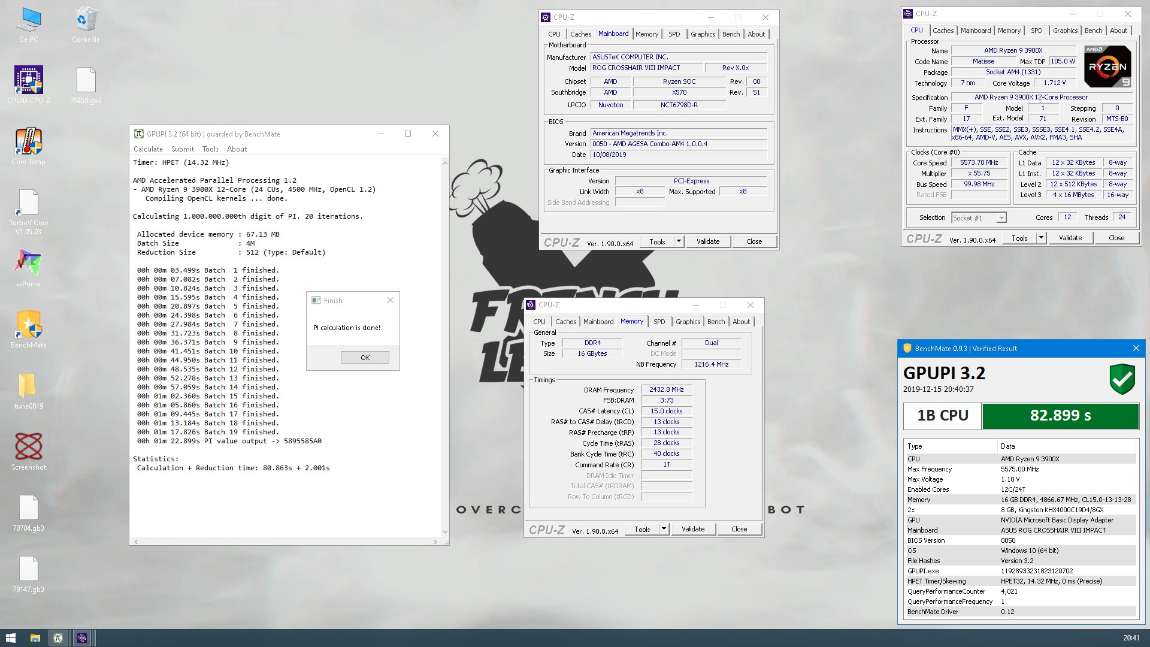Select the 78704.gb3 file icon
Screen dimensions: 1150x647
[28, 513]
